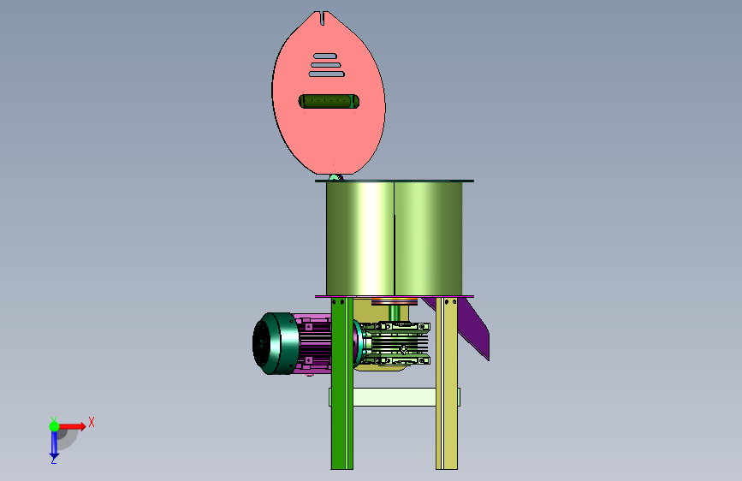Click the X label on the triad

92,422
